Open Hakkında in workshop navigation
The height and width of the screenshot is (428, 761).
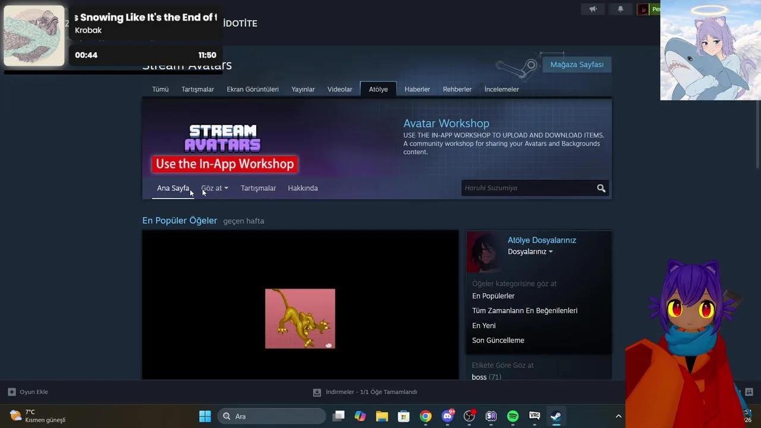303,188
